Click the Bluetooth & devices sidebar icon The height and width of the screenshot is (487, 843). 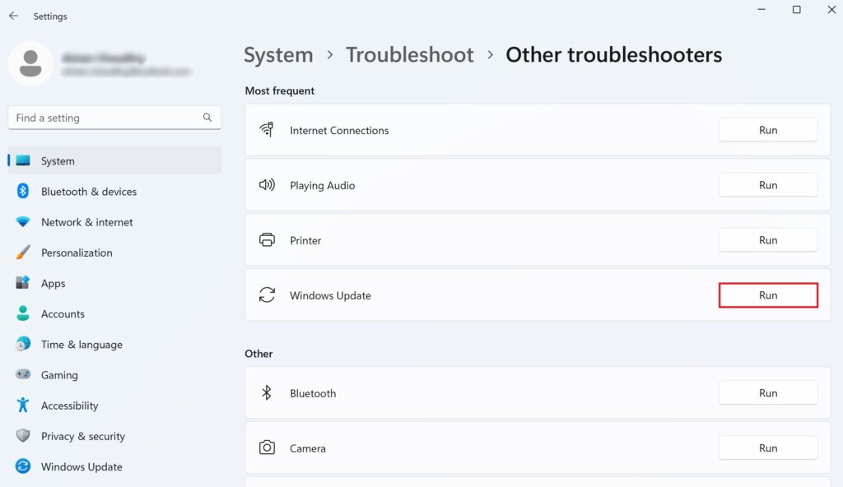(x=23, y=192)
